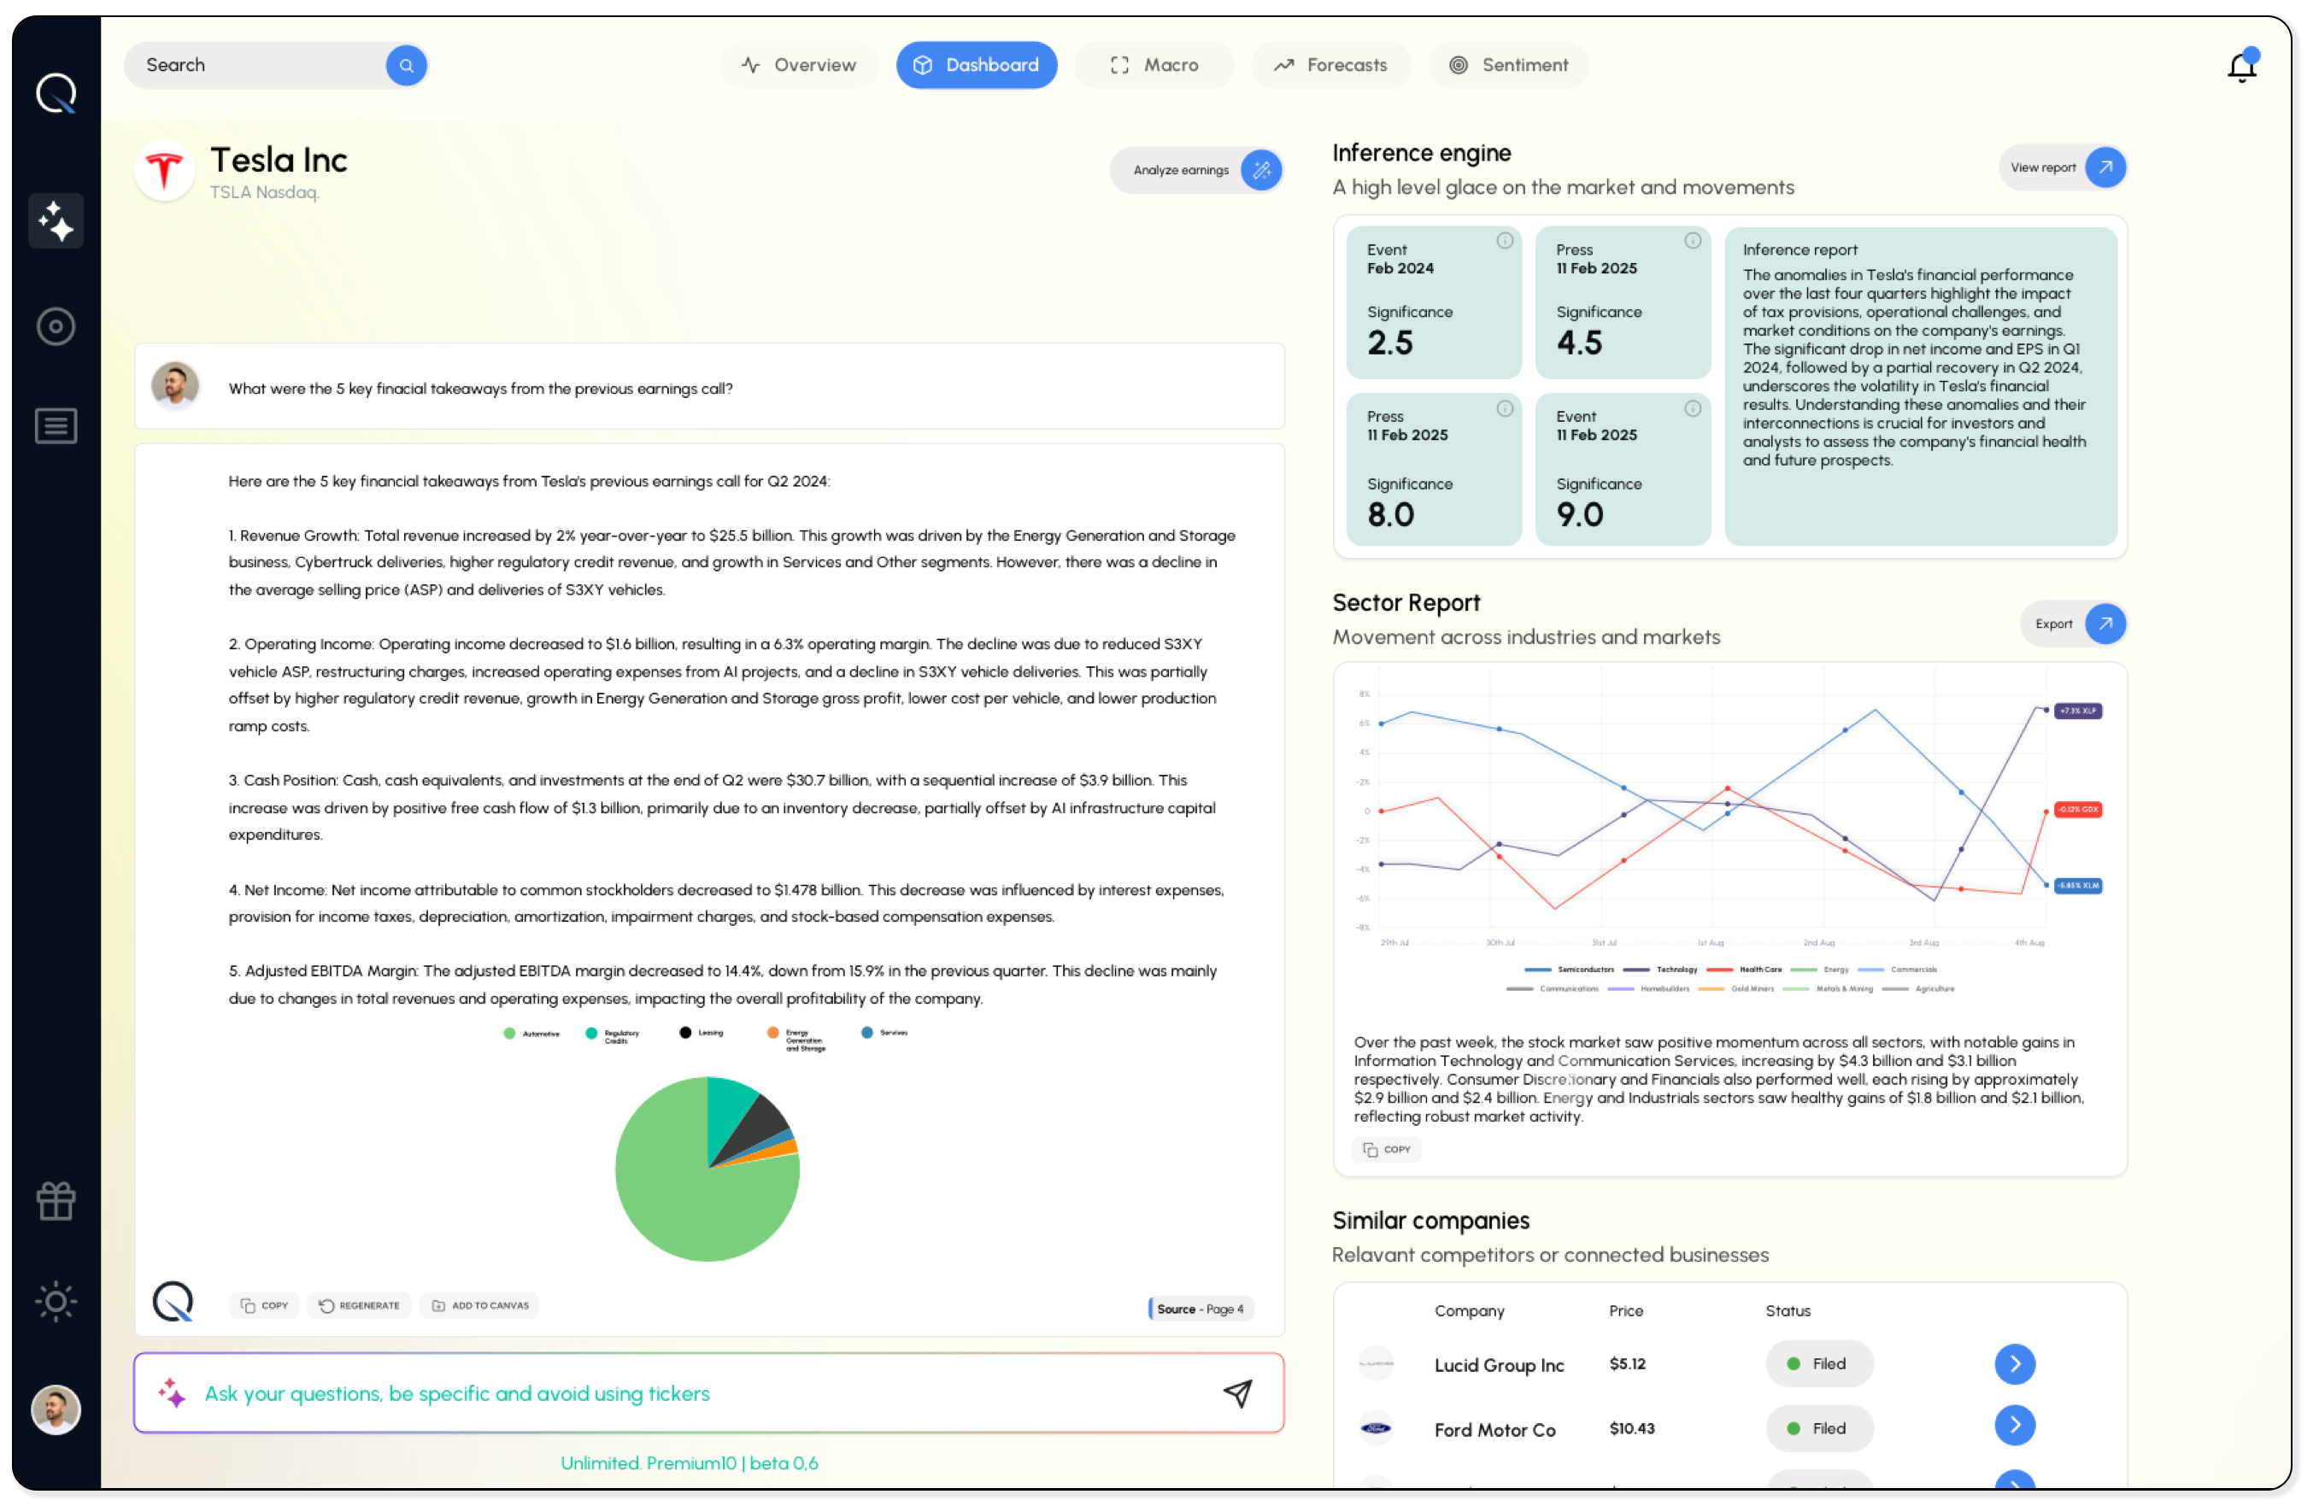
Task: Select the Dashboard tab
Action: (978, 65)
